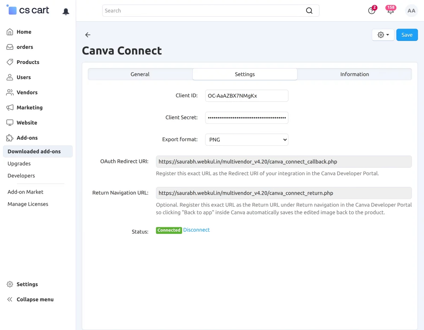Click the Canva Connect page heading
Viewport: 424px width, 330px height.
(x=122, y=51)
